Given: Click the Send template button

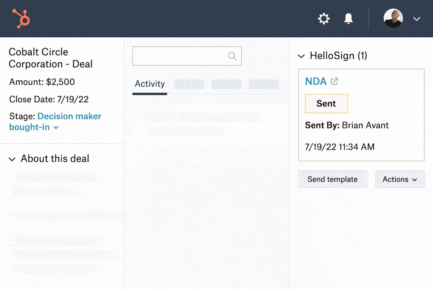Looking at the screenshot, I should coord(332,179).
